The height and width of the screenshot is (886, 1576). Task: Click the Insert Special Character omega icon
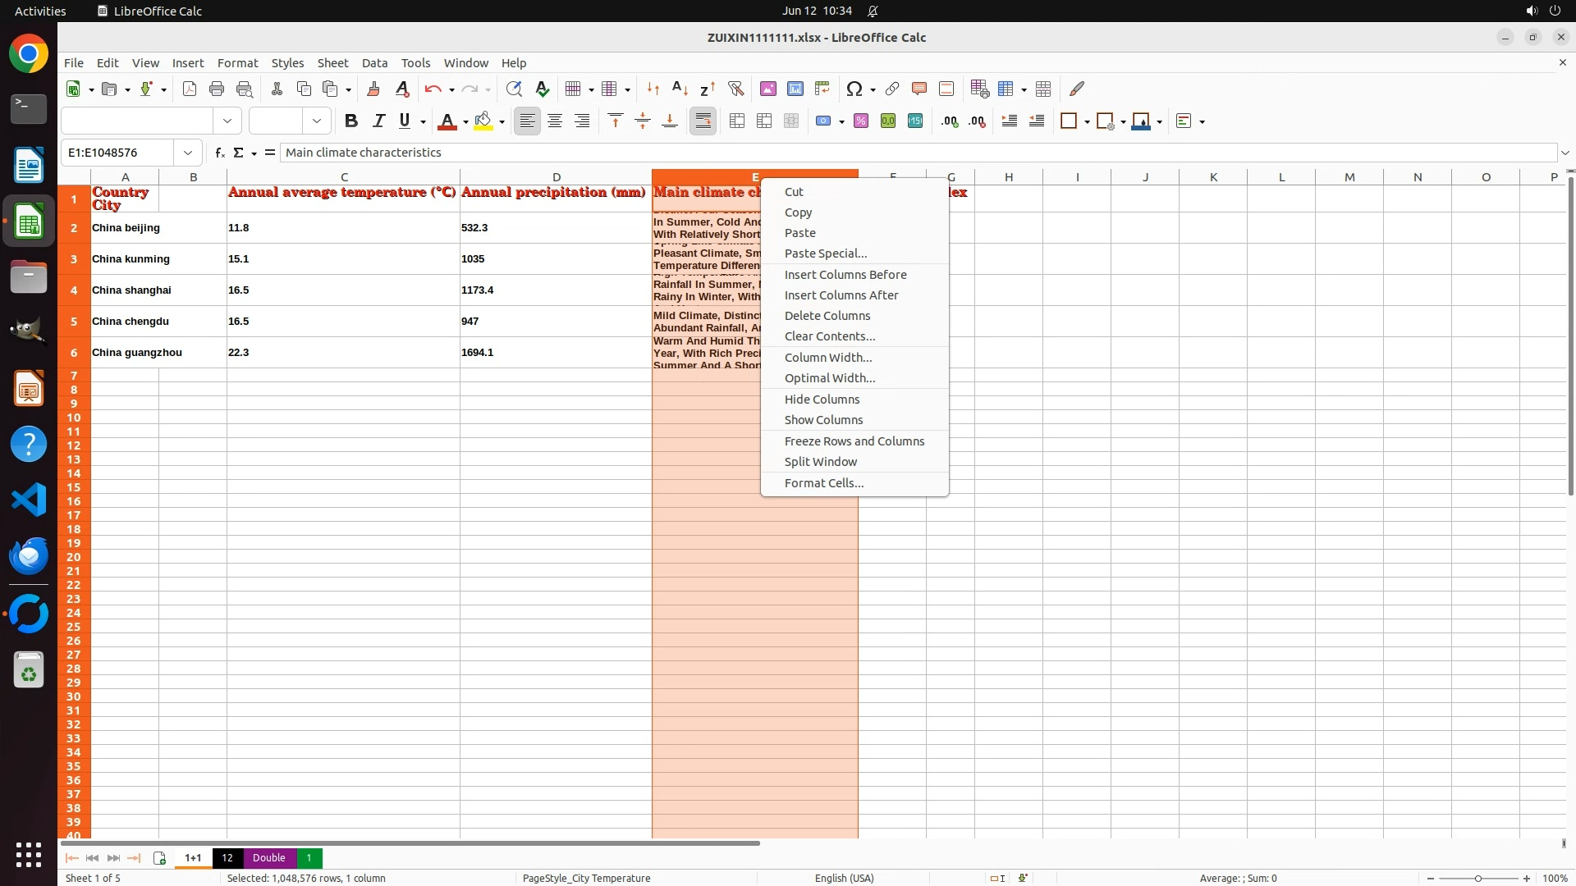[x=854, y=89]
